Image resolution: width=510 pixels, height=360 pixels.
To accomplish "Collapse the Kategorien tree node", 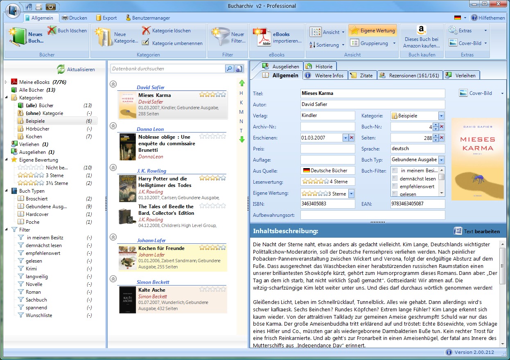I will [x=6, y=98].
